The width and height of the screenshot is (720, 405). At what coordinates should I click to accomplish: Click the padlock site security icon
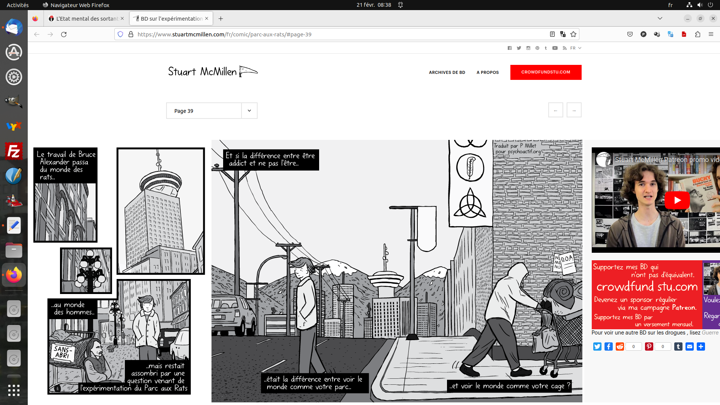coord(131,34)
